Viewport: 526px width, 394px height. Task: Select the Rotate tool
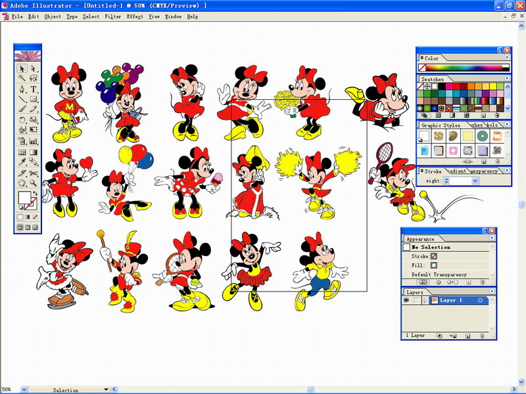[x=22, y=120]
